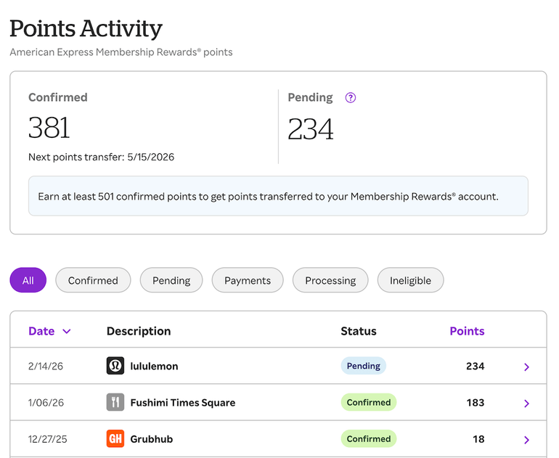559x458 pixels.
Task: Click the Pending help question mark icon
Action: click(x=351, y=98)
